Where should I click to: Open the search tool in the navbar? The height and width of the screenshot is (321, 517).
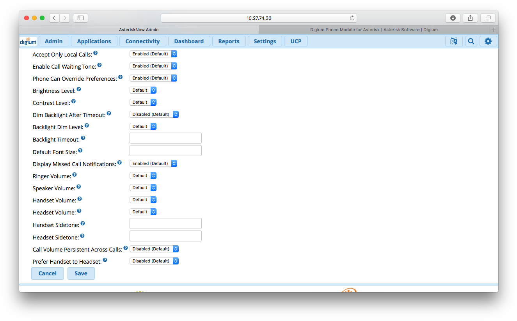click(x=471, y=41)
